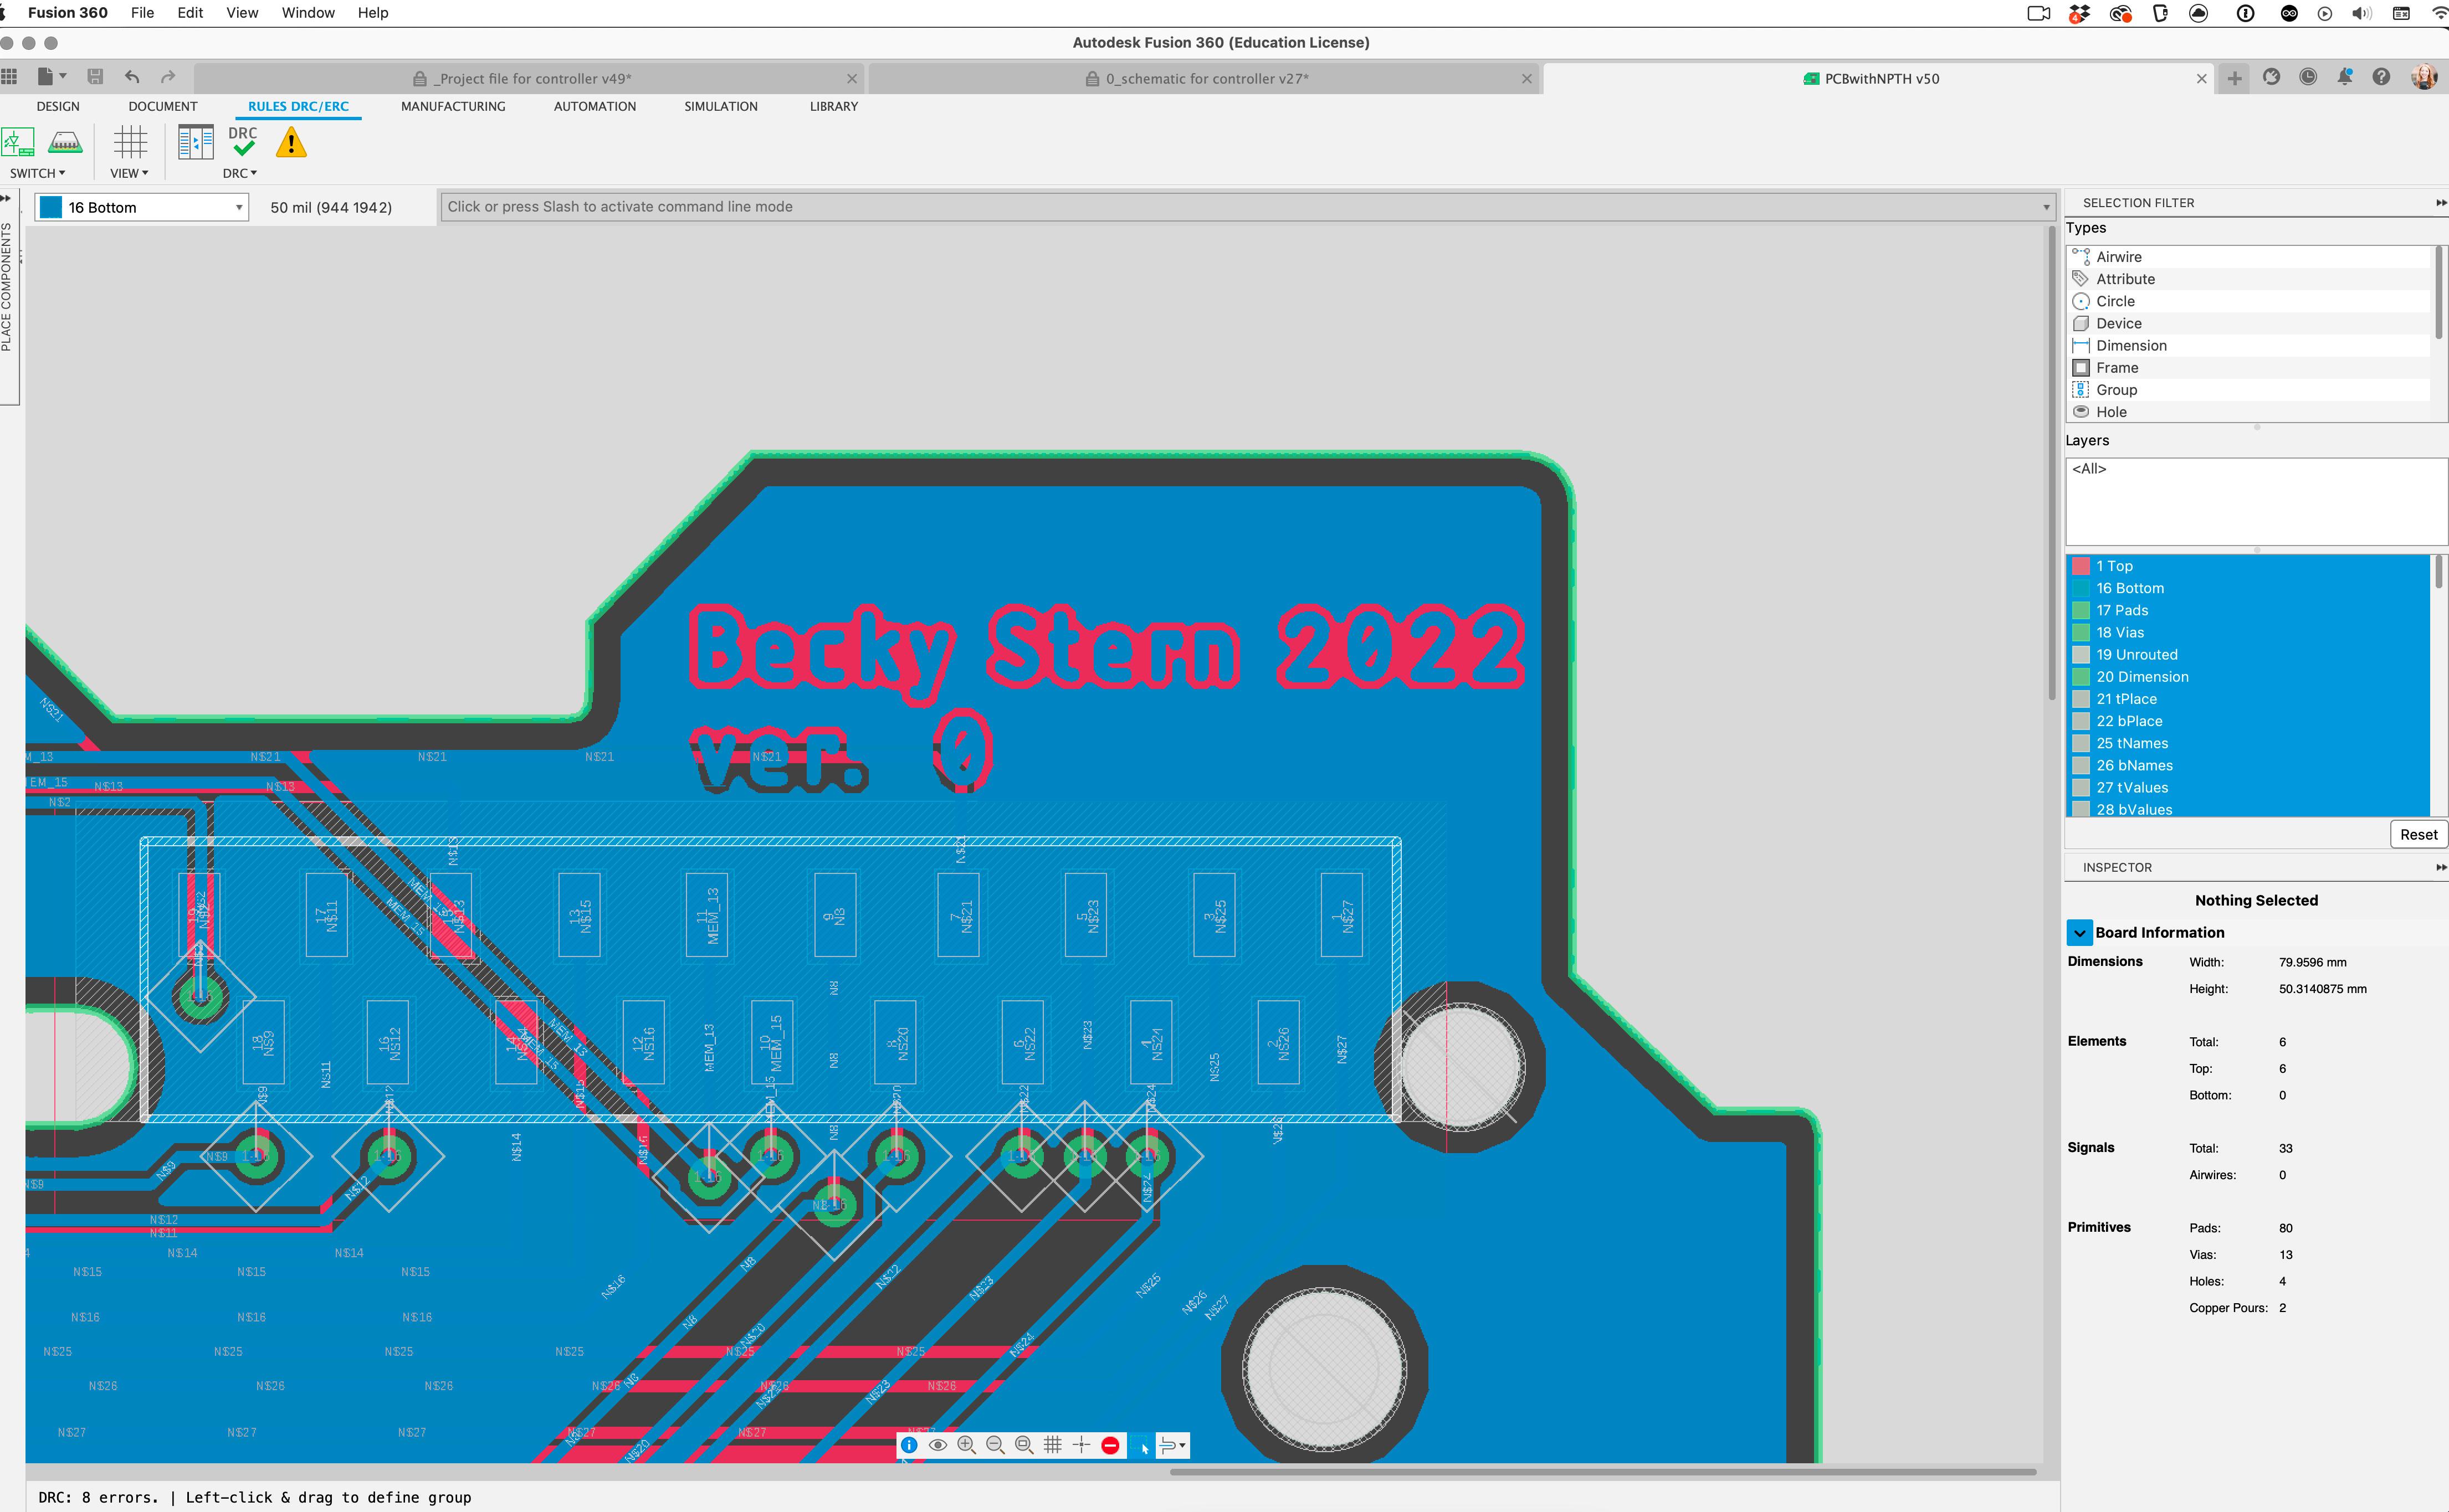Click the blue info icon in canvas toolbar
The image size is (2449, 1512).
908,1445
